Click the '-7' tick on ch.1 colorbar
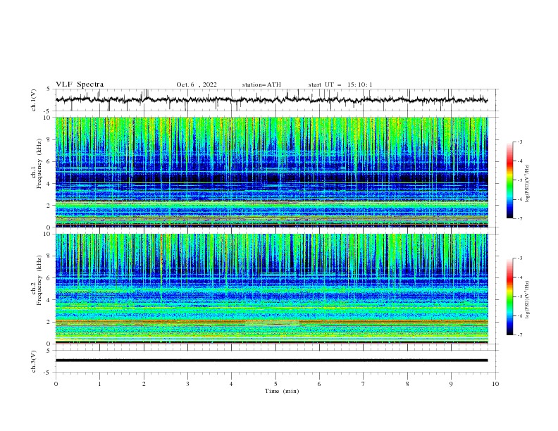This screenshot has height=431, width=558. [x=520, y=218]
